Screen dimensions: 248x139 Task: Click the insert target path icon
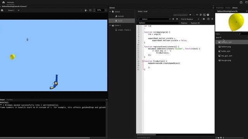(197, 15)
